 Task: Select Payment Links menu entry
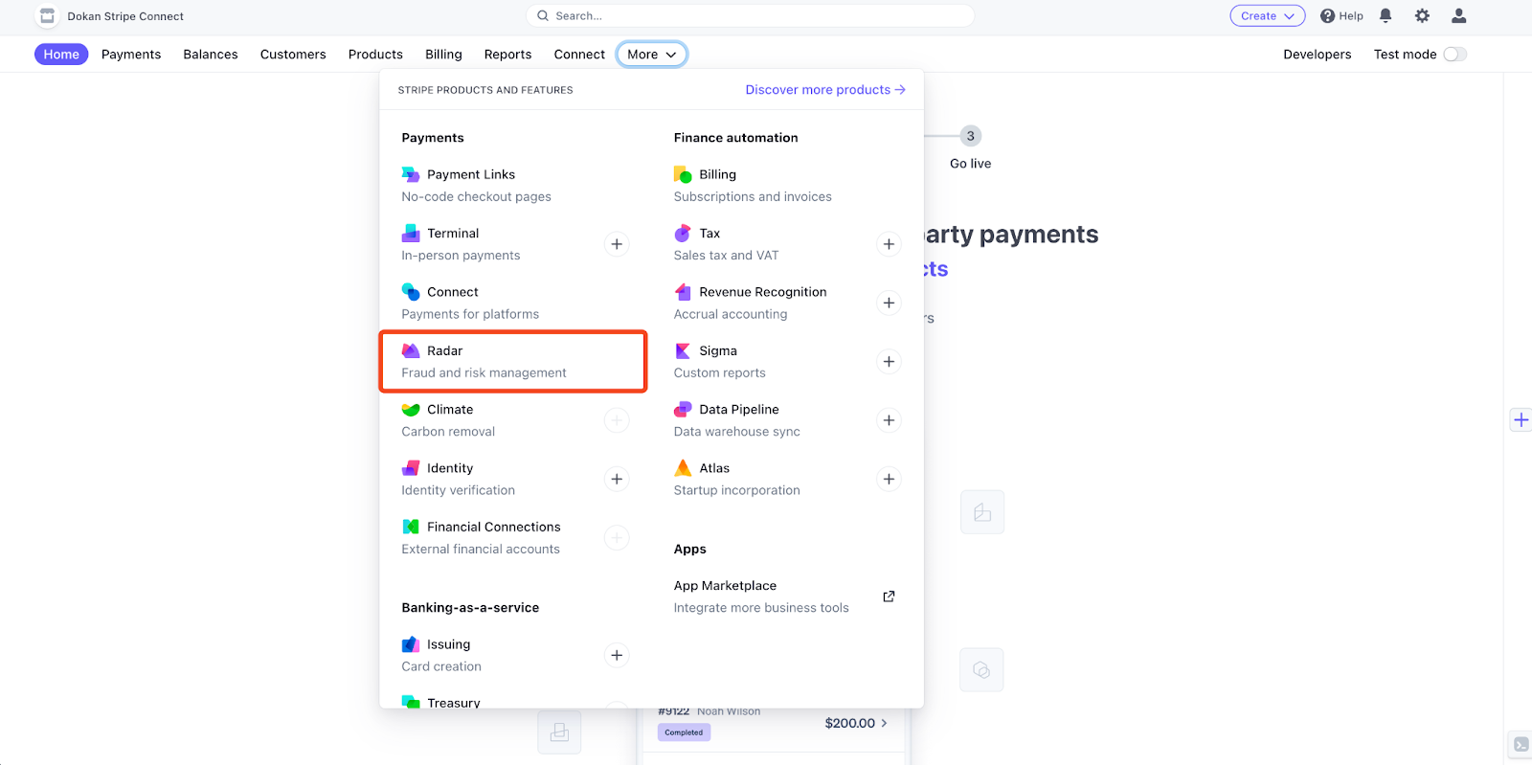pyautogui.click(x=513, y=185)
